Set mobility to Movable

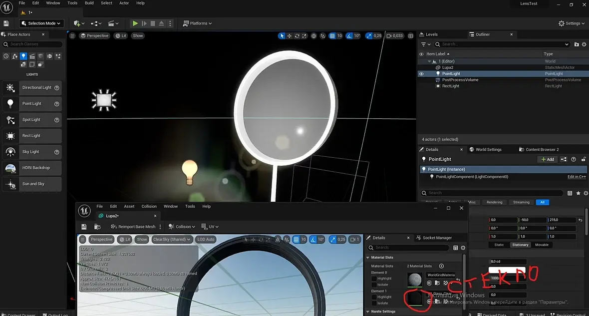pos(542,245)
